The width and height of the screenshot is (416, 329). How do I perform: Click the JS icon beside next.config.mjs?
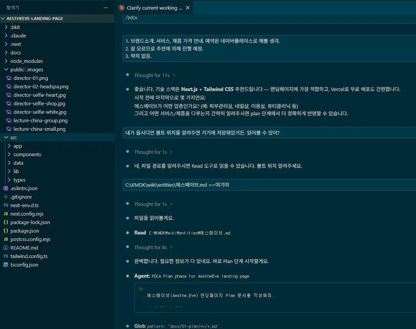tap(6, 214)
